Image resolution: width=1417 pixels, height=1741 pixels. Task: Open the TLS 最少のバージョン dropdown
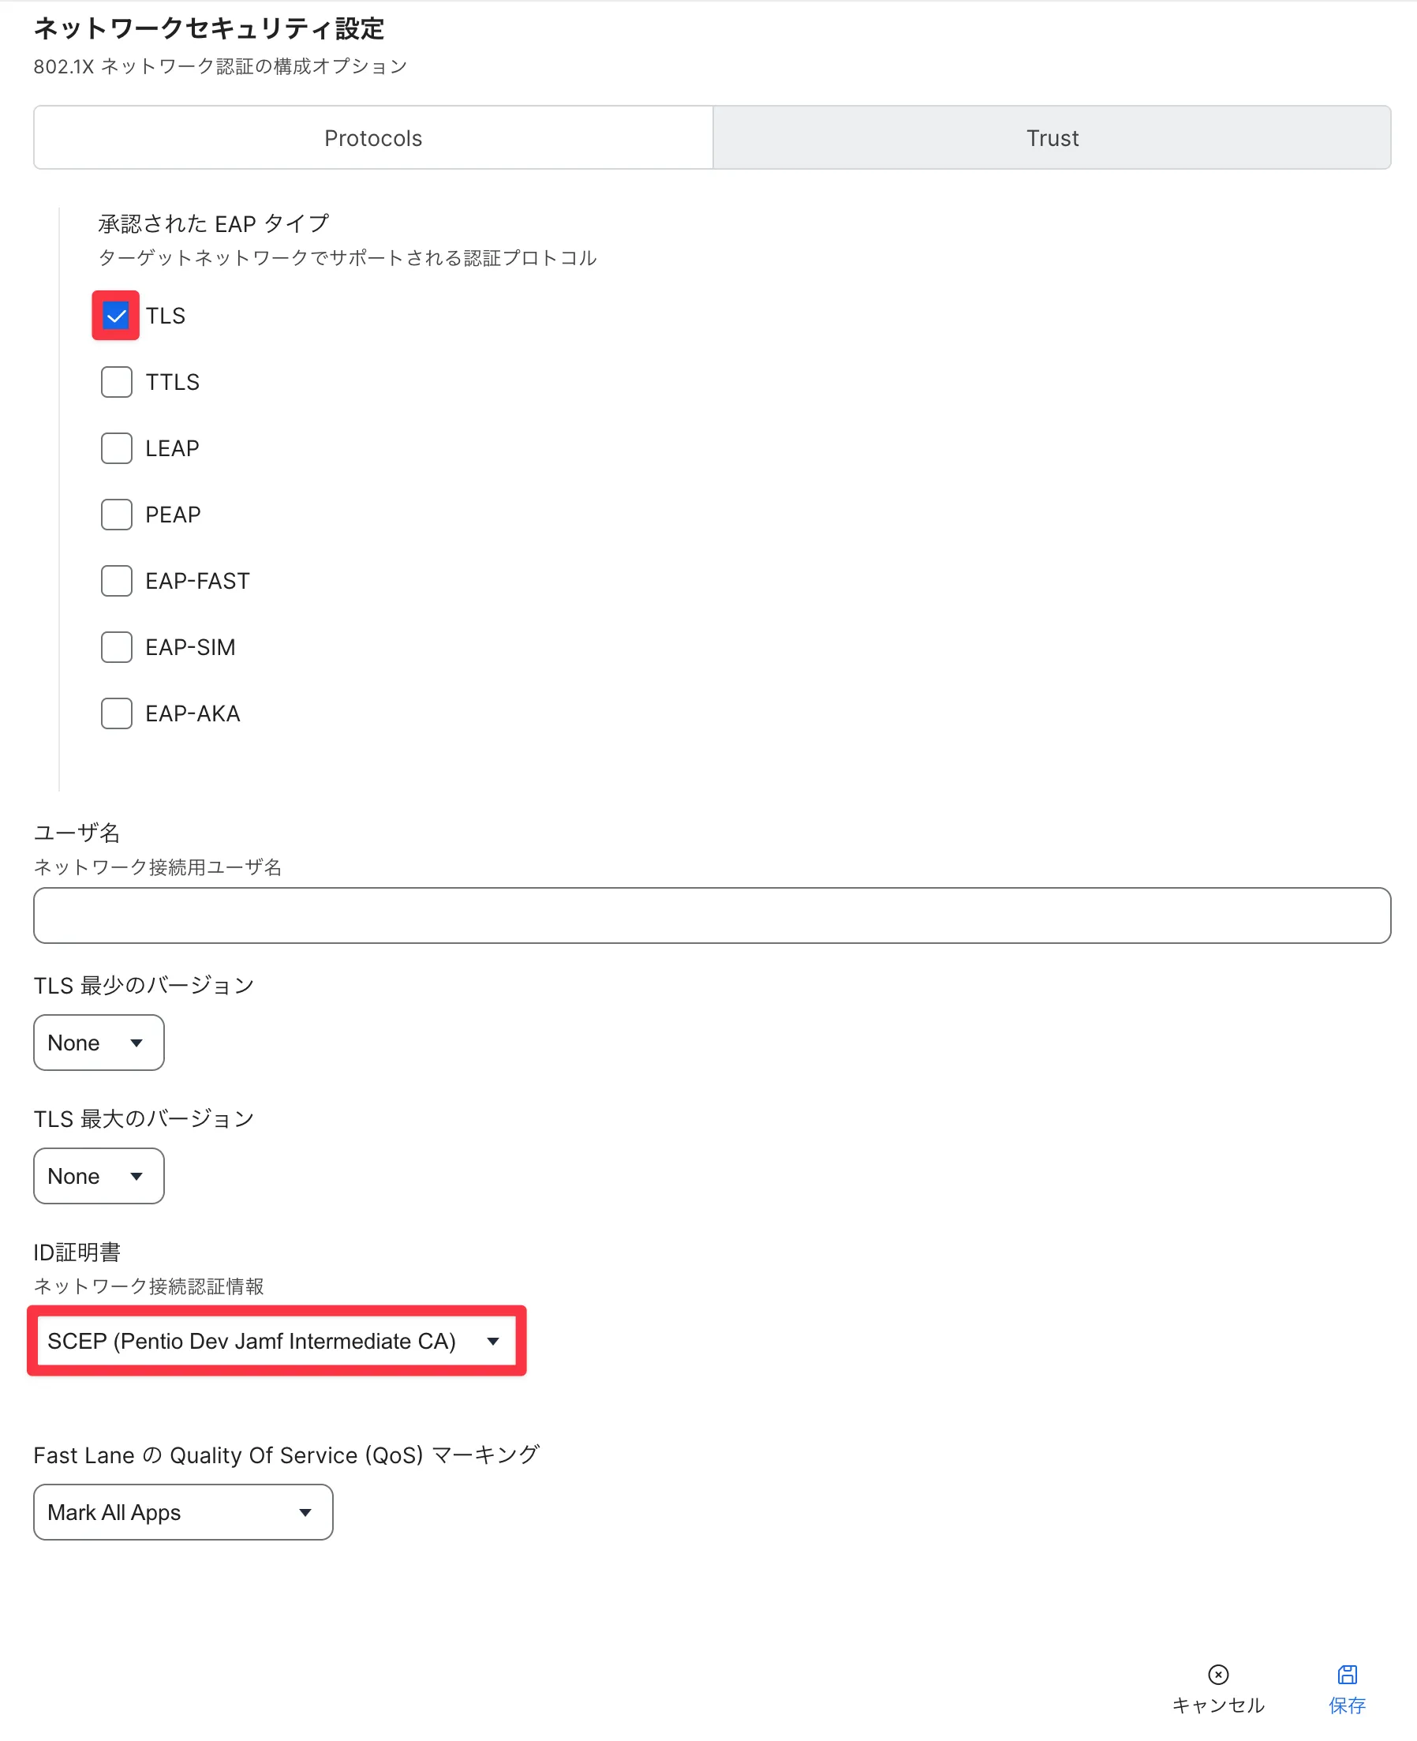(99, 1042)
